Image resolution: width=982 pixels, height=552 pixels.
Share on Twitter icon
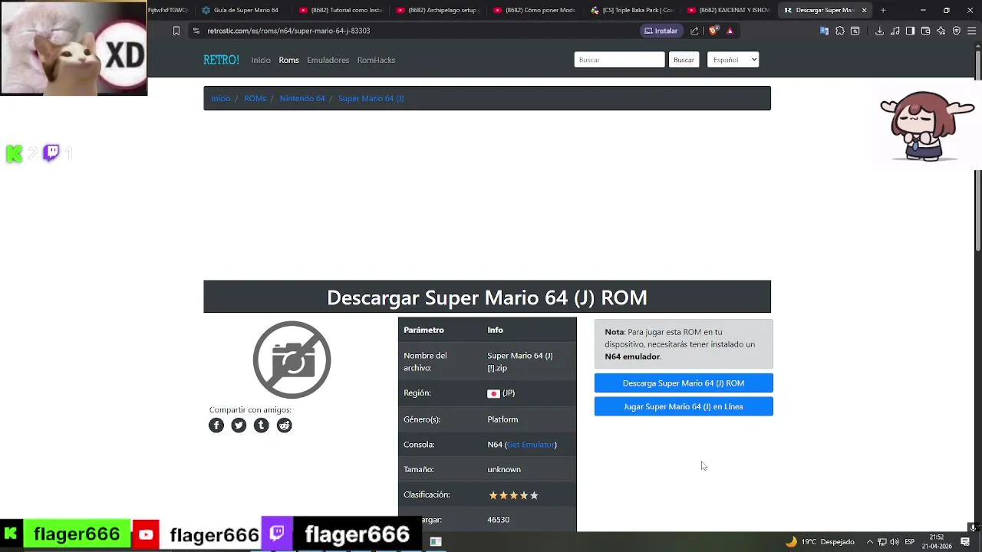coord(239,426)
